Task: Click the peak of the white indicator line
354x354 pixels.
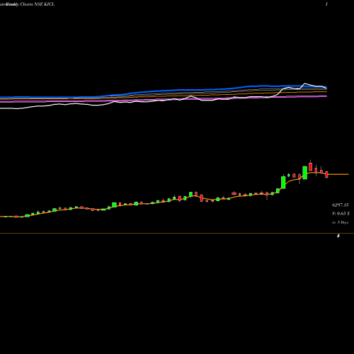Action: [305, 84]
